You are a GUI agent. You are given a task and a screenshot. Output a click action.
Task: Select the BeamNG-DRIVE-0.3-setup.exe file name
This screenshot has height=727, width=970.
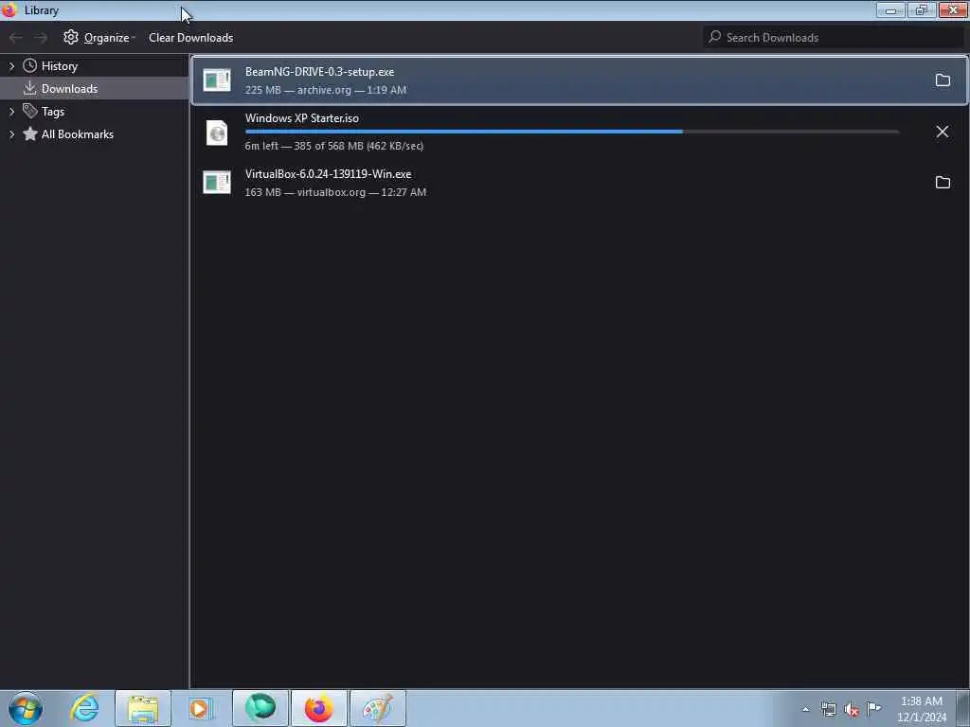319,72
